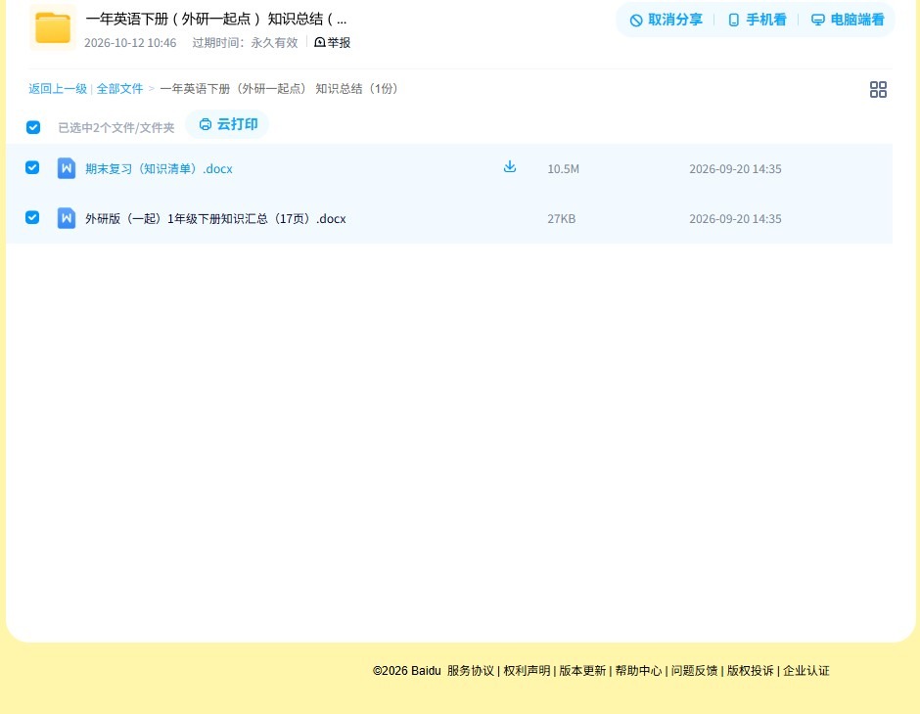This screenshot has width=920, height=714.
Task: Toggle the select-all files checkbox
Action: point(33,127)
